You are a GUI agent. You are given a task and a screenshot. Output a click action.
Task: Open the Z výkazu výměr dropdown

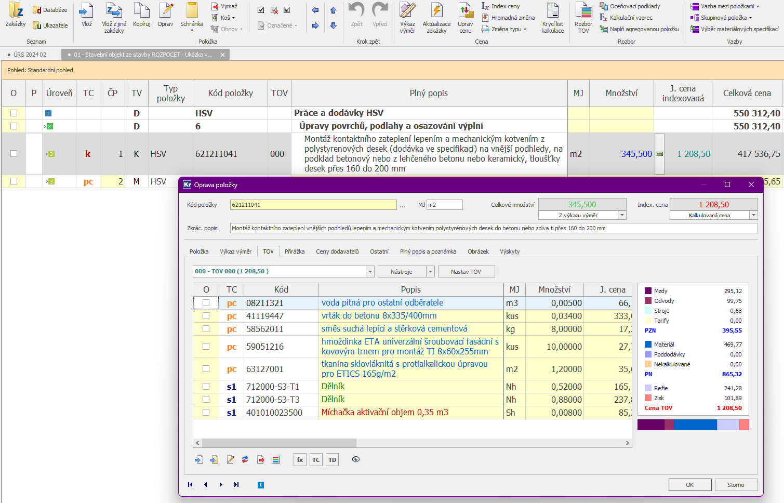pyautogui.click(x=622, y=216)
